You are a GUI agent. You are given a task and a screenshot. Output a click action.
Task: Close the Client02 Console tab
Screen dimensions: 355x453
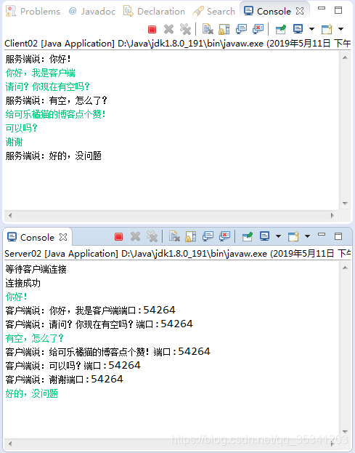[x=300, y=11]
